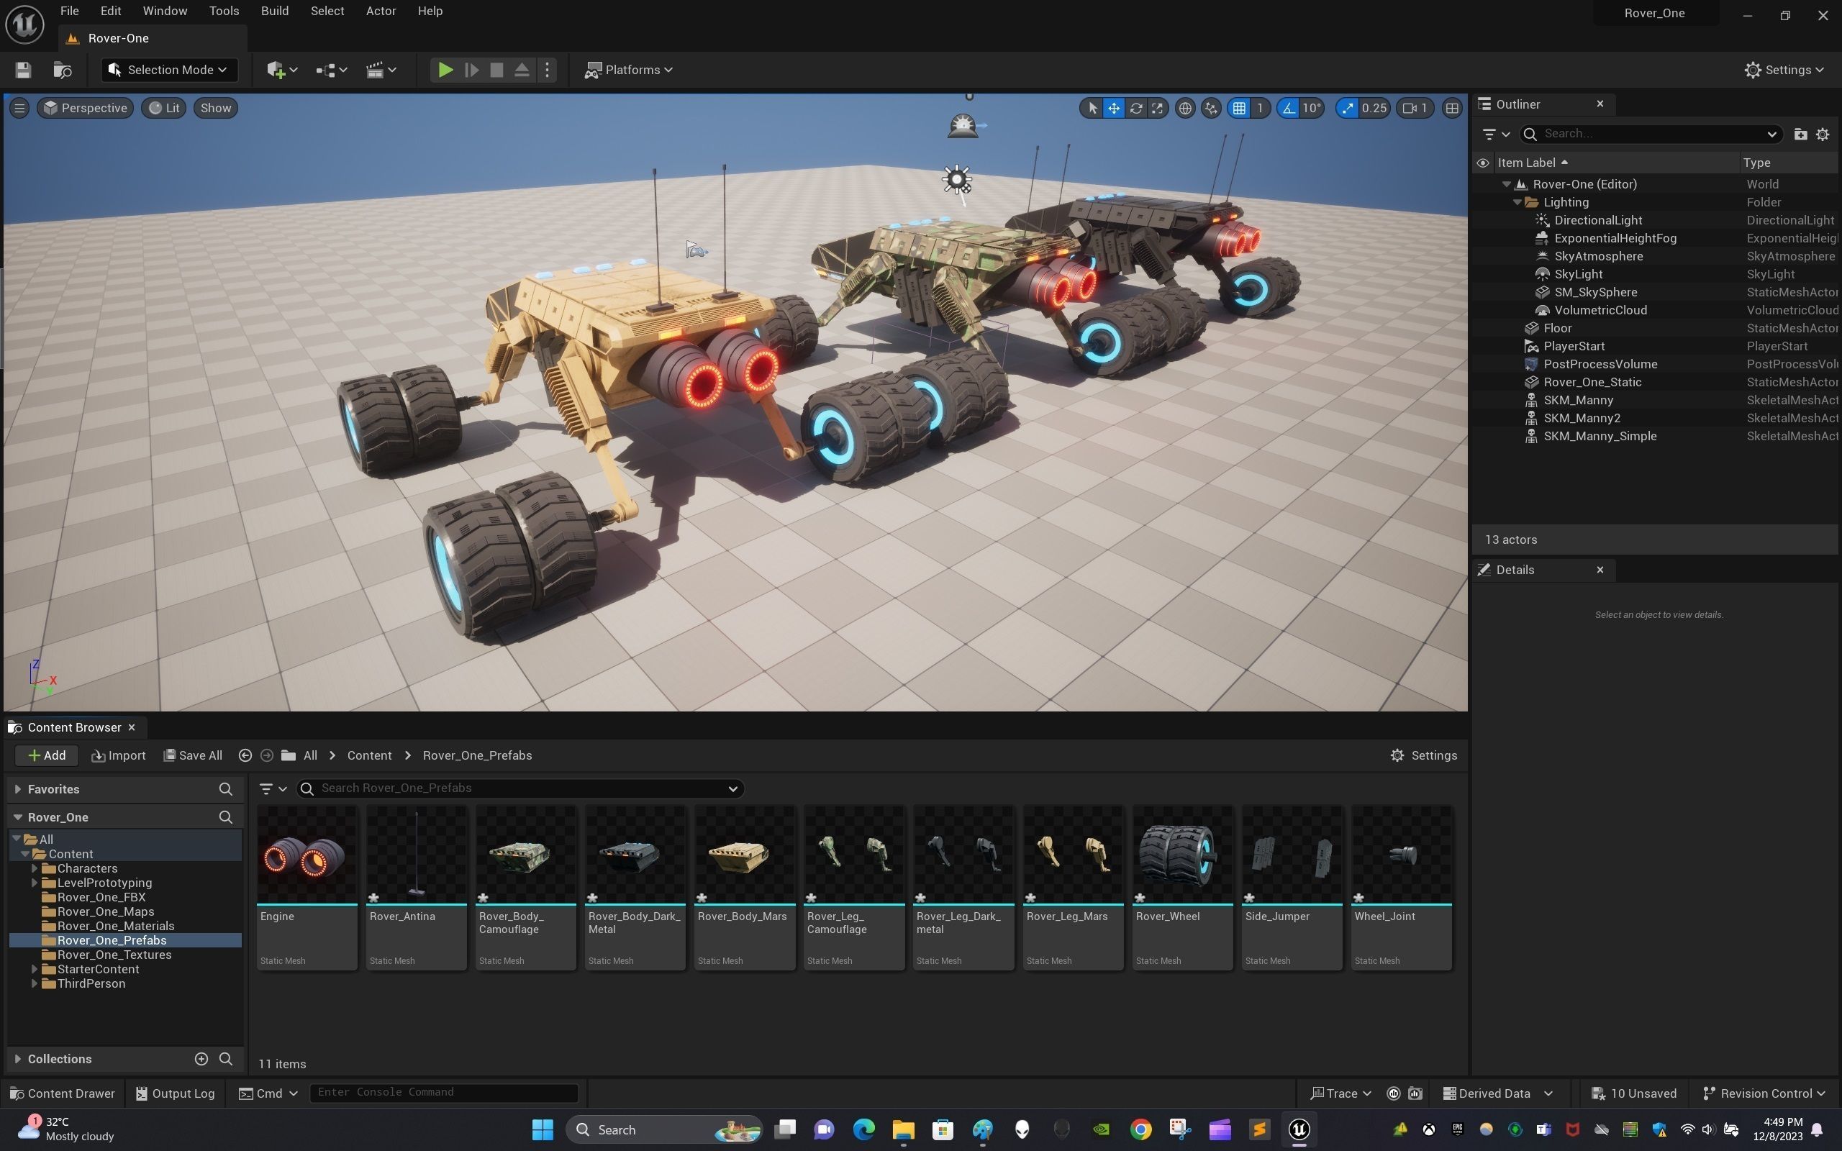
Task: Change the camera speed setting
Action: tap(1415, 108)
